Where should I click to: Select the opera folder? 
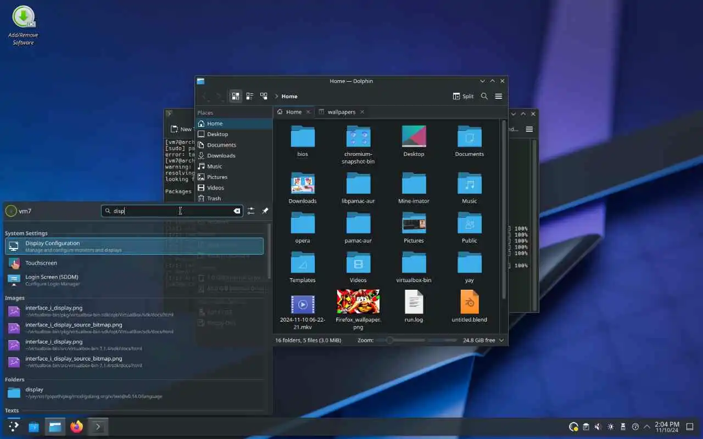303,228
